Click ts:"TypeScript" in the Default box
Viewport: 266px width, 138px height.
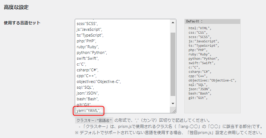point(204,46)
